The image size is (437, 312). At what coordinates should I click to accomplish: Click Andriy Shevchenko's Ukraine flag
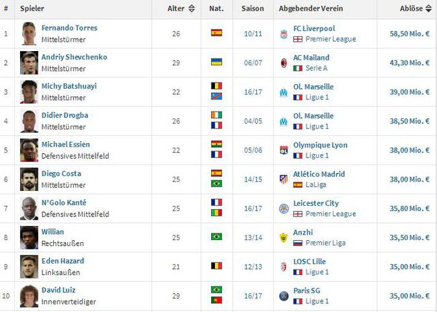(216, 62)
